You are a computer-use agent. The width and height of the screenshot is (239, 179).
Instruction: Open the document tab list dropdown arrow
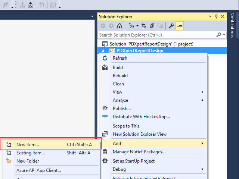92,16
